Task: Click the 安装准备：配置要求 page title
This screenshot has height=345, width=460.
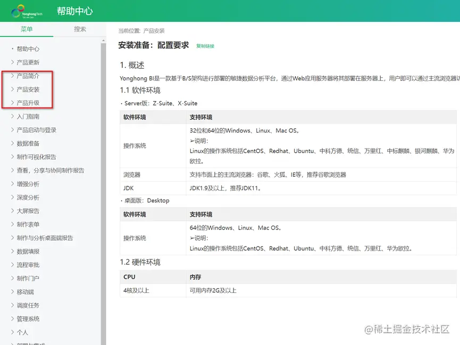Action: point(154,45)
